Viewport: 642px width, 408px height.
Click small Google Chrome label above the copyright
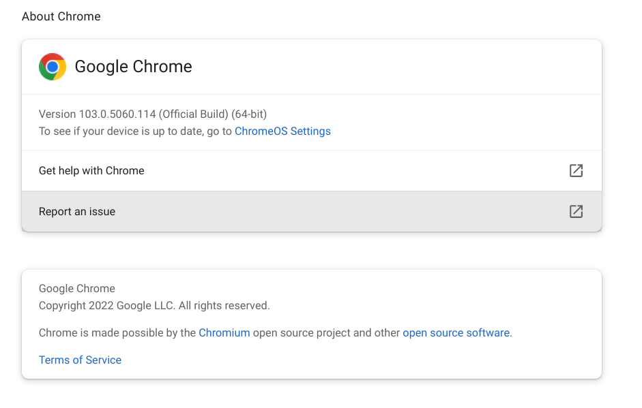77,289
